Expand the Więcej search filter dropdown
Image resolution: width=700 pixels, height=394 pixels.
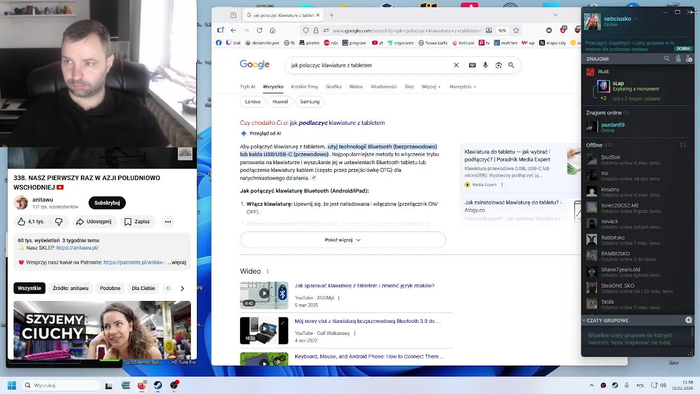[431, 86]
